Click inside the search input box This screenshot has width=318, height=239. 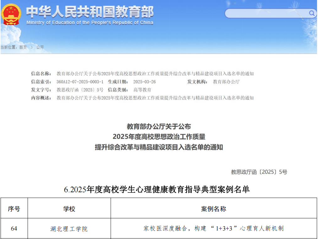(x=266, y=13)
